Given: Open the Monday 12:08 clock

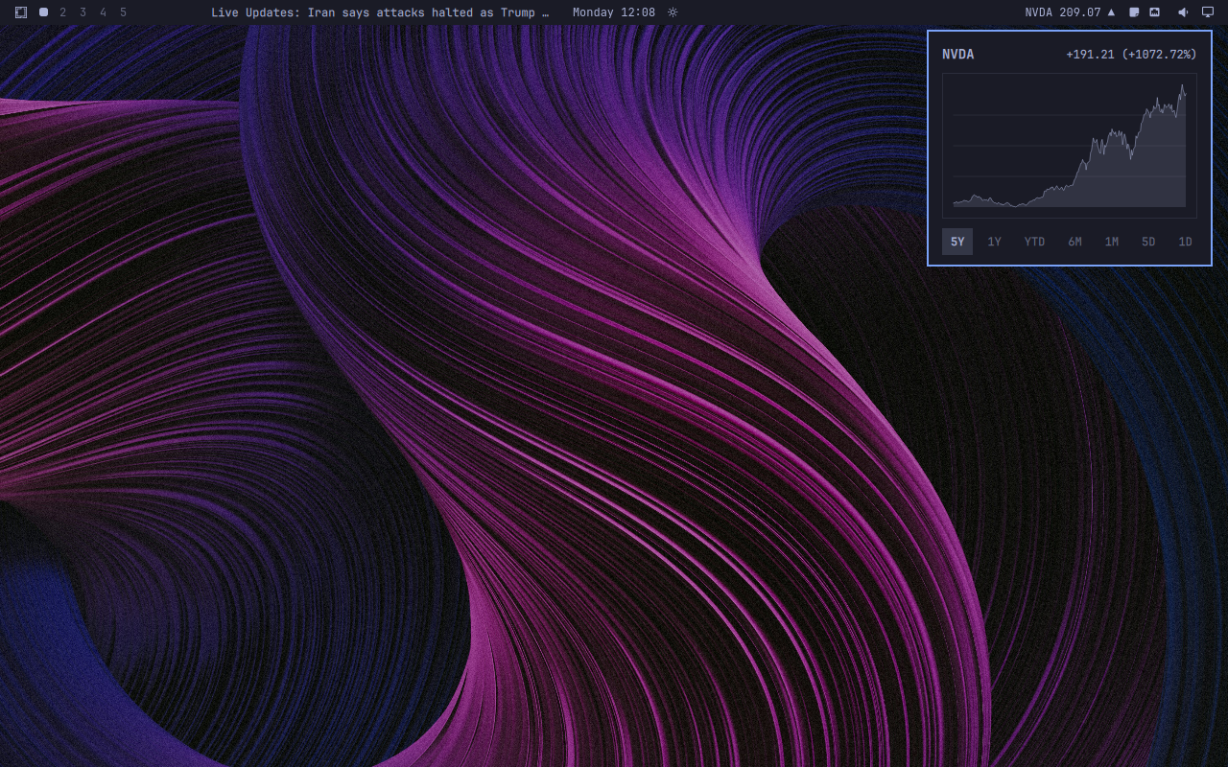Looking at the screenshot, I should [x=614, y=12].
